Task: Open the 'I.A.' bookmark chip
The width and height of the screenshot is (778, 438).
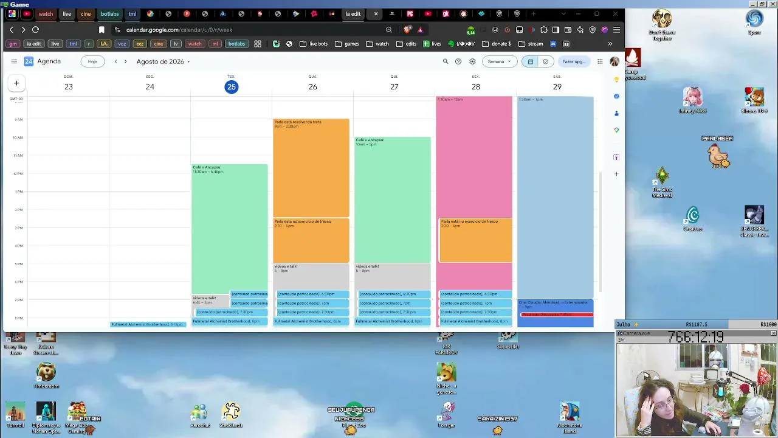Action: tap(104, 44)
